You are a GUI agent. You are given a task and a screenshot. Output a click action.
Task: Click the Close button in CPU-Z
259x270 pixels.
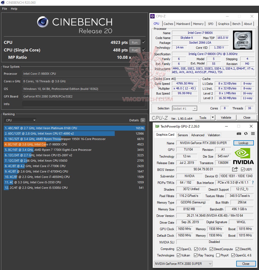coord(247,118)
